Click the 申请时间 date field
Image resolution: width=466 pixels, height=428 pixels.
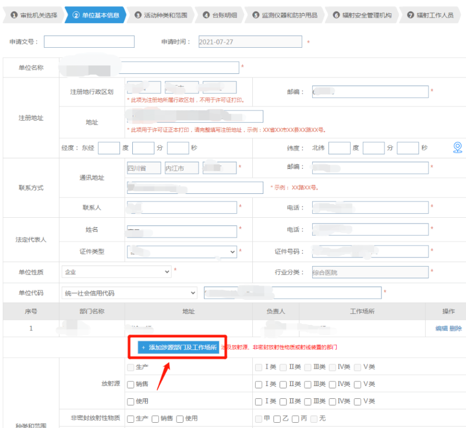click(249, 42)
